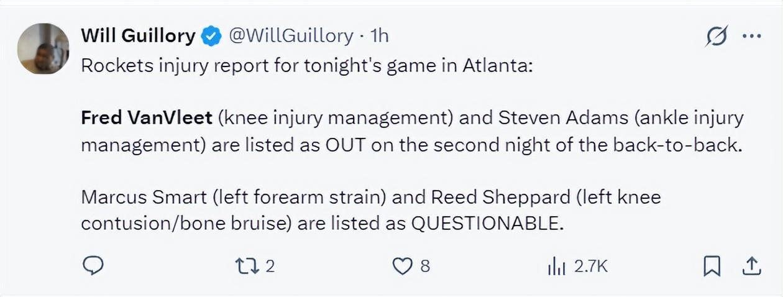Click the like count of 8
783x297 pixels.
(425, 266)
